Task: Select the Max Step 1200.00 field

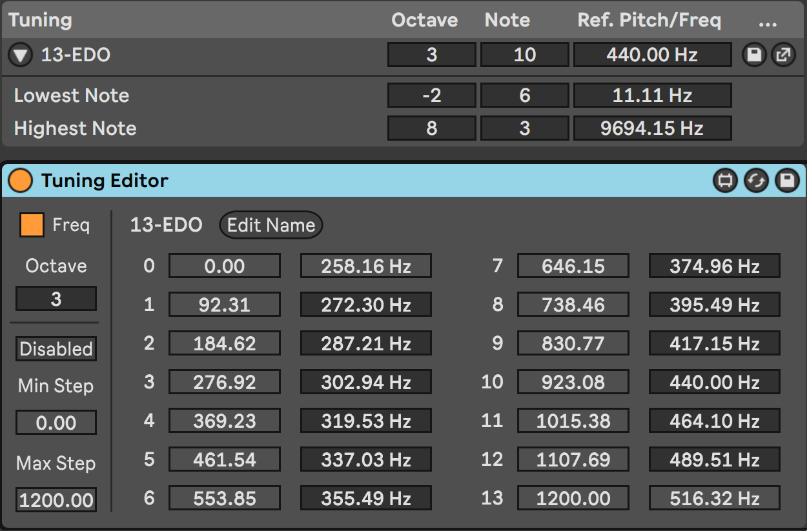Action: (x=56, y=500)
